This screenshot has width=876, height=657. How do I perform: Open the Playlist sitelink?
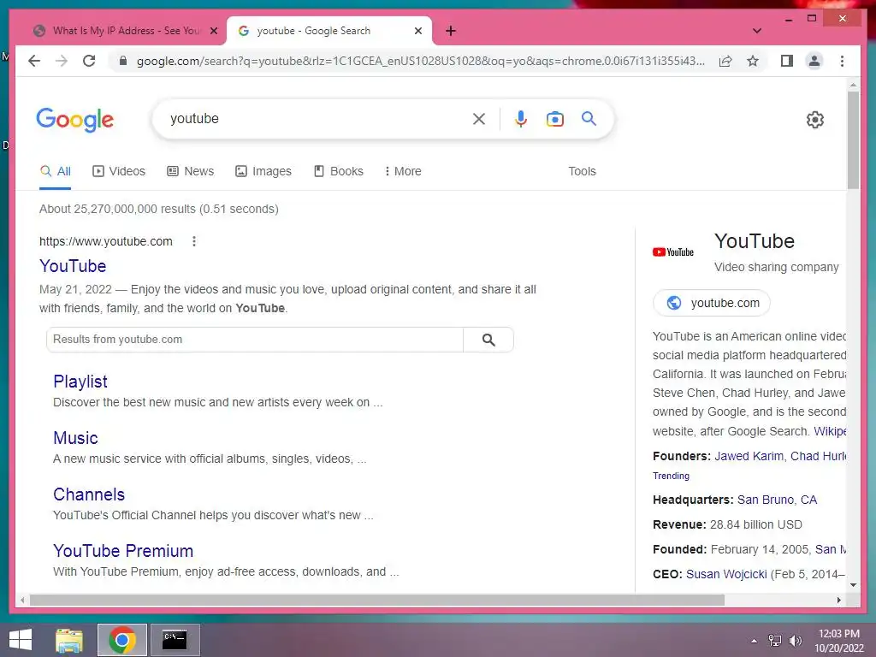click(x=80, y=382)
